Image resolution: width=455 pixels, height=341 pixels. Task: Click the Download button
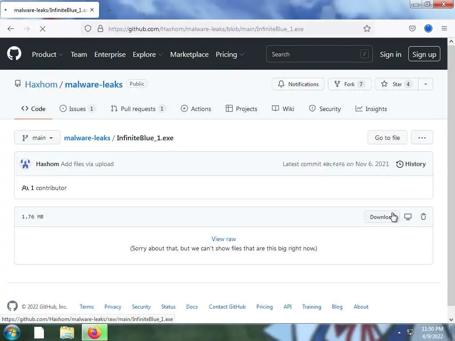tap(382, 217)
